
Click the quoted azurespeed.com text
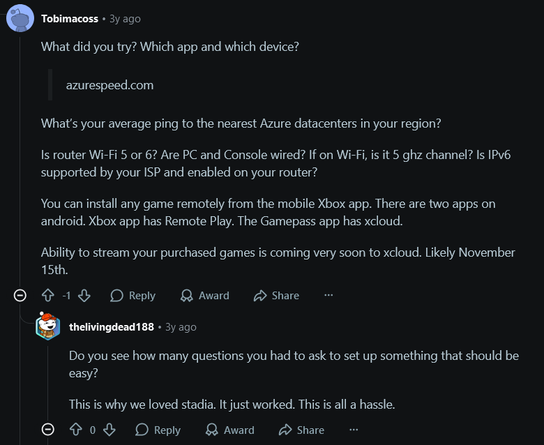(109, 85)
